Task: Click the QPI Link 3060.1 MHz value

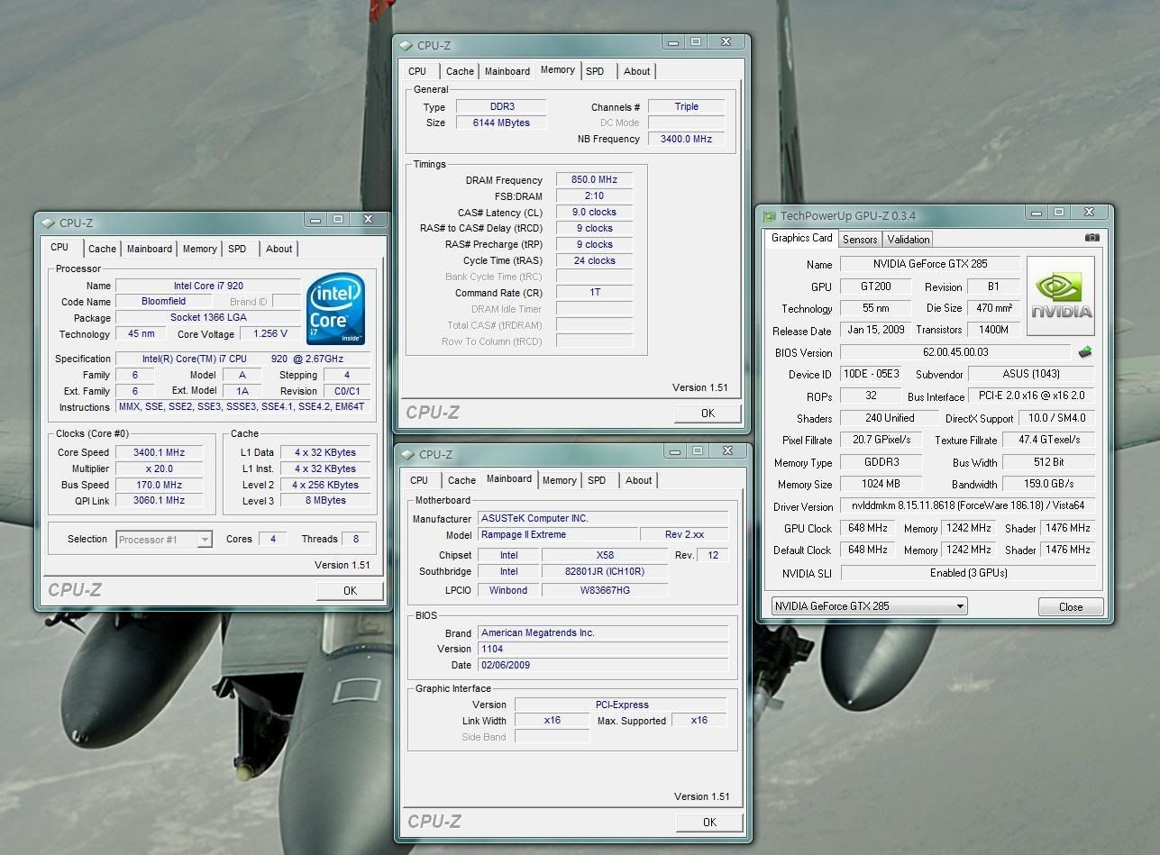Action: (x=160, y=501)
